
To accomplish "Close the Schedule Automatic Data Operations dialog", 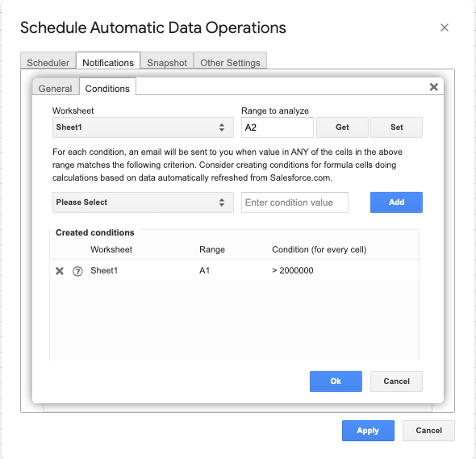I will click(x=445, y=27).
